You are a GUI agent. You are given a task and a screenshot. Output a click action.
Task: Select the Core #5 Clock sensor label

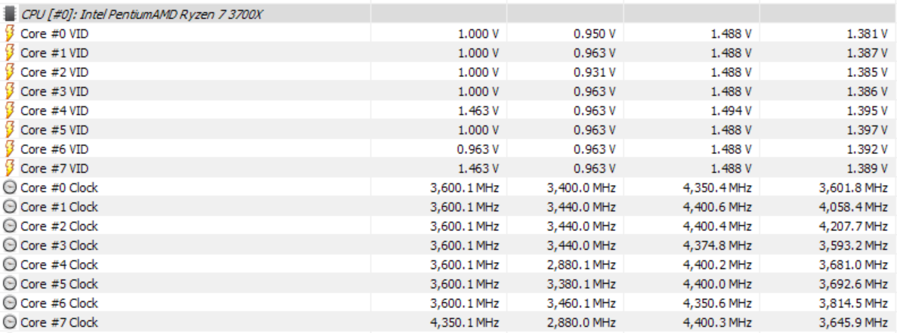pos(59,284)
